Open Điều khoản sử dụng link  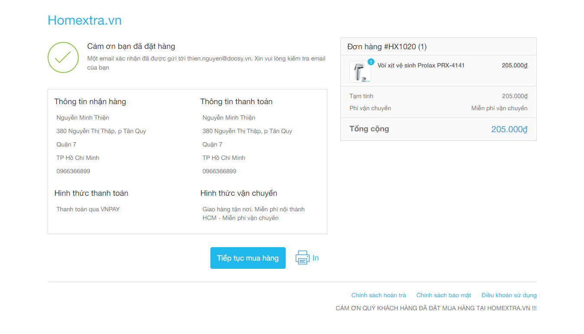tap(509, 295)
